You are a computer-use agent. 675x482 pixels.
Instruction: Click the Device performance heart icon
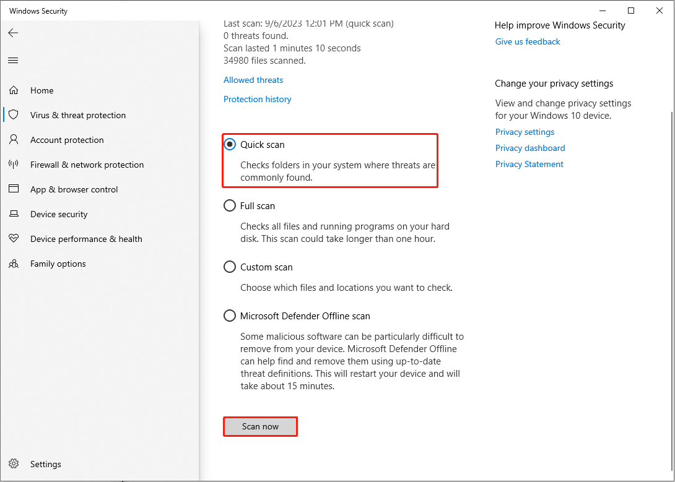[14, 239]
